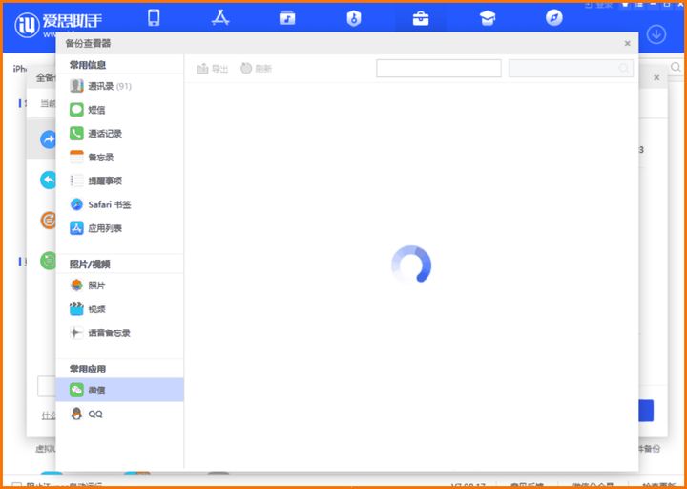Open the download manager arrow icon

point(656,34)
